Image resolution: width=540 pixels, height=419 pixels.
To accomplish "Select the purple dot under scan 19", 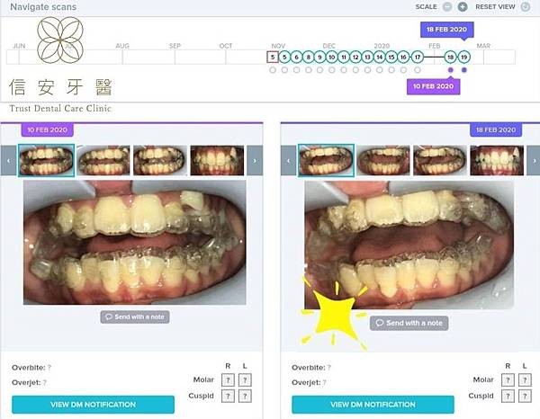I will tap(463, 69).
